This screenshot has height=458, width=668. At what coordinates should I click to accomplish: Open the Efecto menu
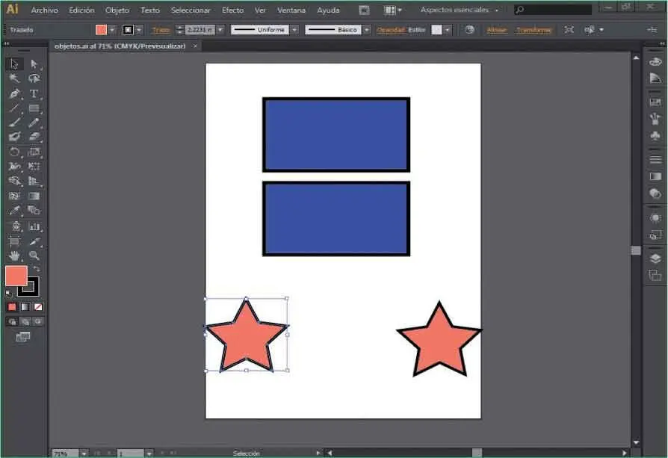pyautogui.click(x=232, y=10)
